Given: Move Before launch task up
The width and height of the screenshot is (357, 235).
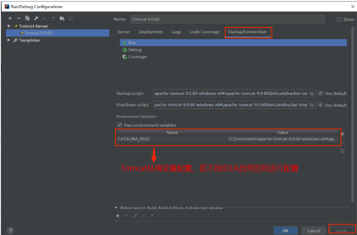Looking at the screenshot, I should click(x=144, y=216).
